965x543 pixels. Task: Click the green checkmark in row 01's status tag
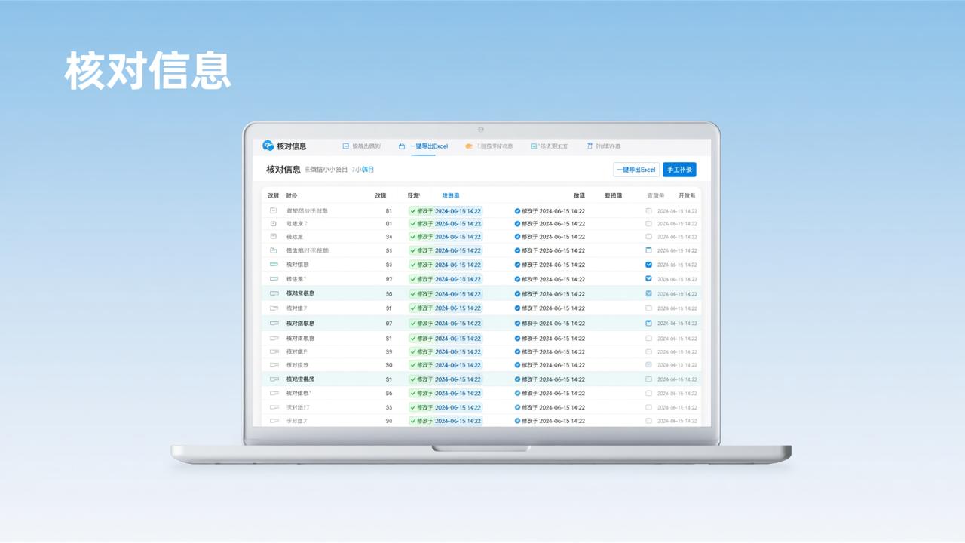[x=413, y=224]
